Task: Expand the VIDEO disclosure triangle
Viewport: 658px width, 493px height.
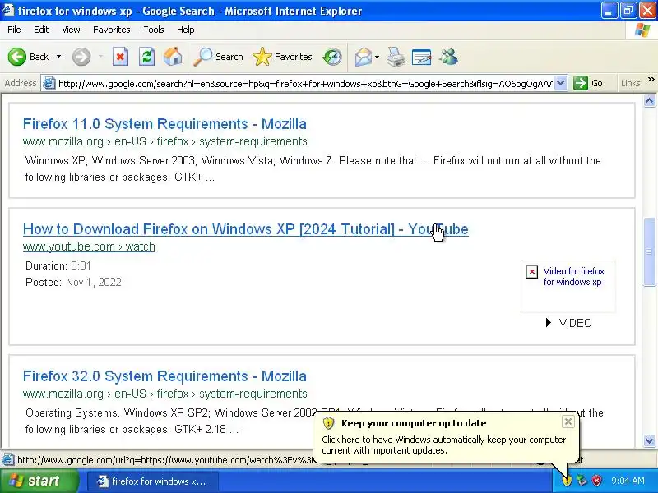Action: (x=548, y=323)
